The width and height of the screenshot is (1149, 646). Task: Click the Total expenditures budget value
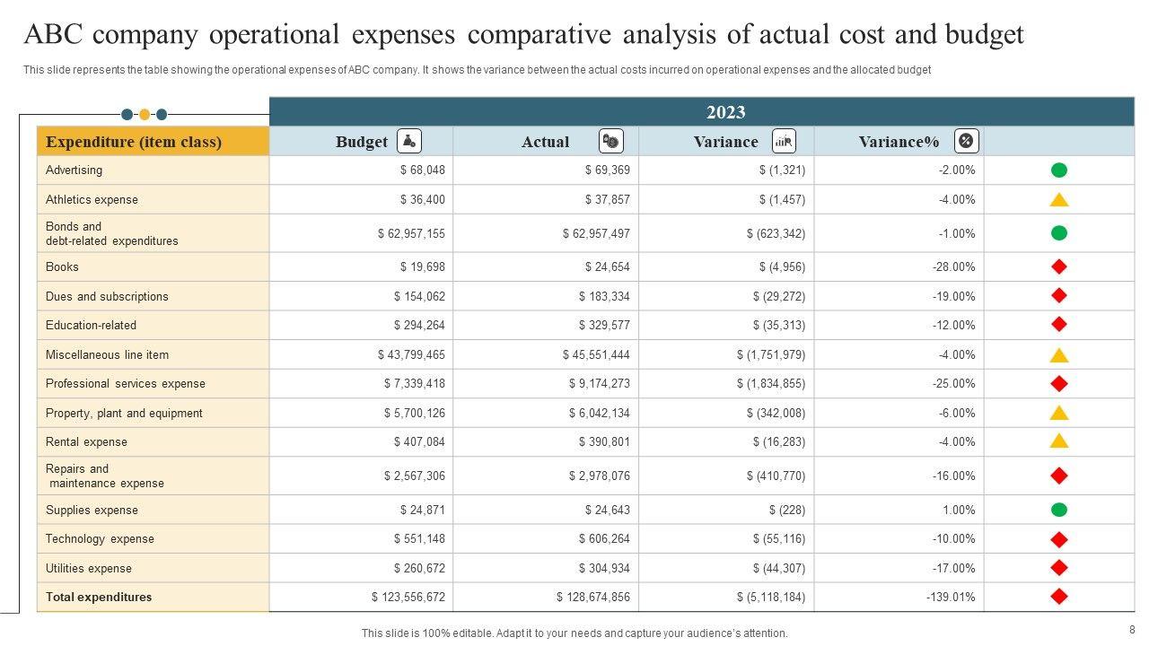(408, 598)
